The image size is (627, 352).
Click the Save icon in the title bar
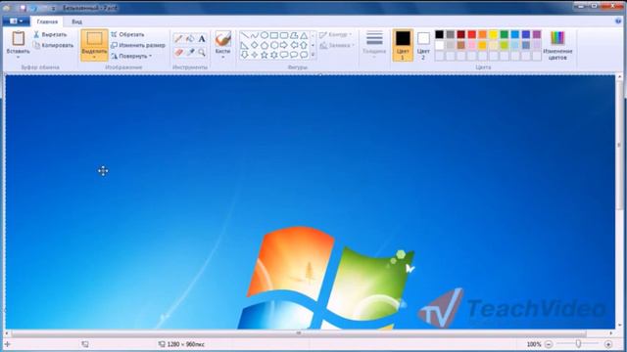tap(23, 8)
